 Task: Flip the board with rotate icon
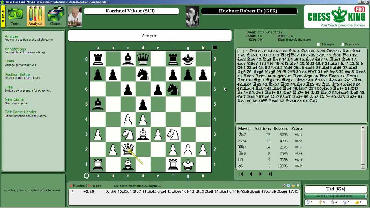(86, 176)
